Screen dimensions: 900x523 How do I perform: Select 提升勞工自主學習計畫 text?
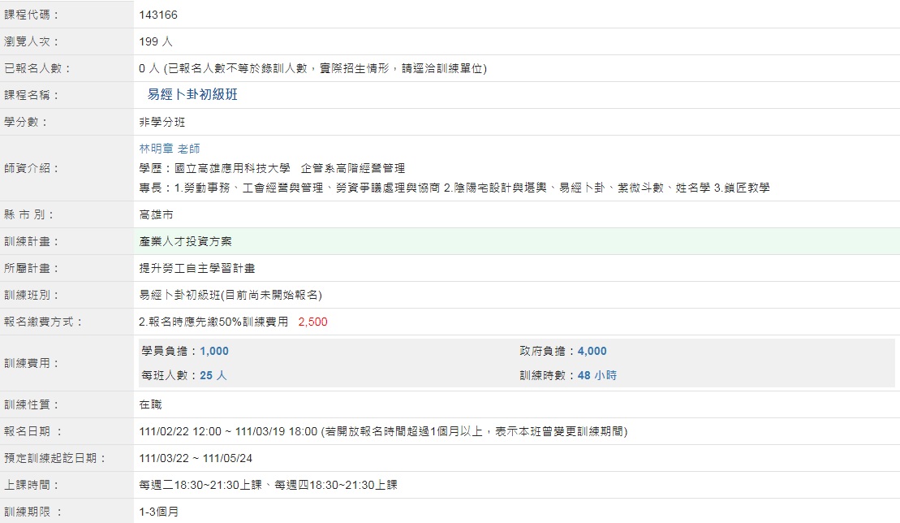(x=197, y=268)
